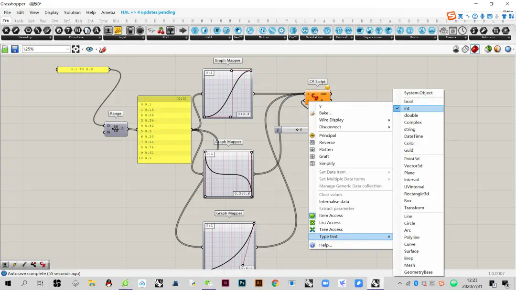516x290 pixels.
Task: Open the zoom extents dropdown arrow
Action: point(82,50)
